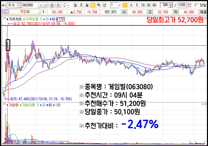The width and height of the screenshot is (208, 146).
Task: Select the 30-minute interval button
Action: point(148,5)
